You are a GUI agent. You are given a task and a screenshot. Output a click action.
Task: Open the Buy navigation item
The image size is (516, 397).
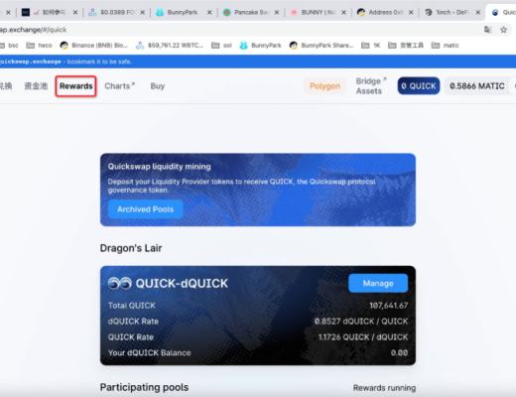pyautogui.click(x=158, y=86)
